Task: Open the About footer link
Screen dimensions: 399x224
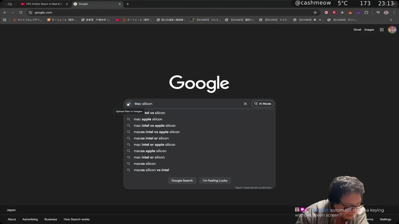Action: tap(12, 219)
